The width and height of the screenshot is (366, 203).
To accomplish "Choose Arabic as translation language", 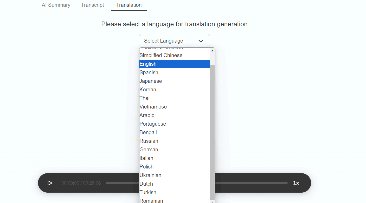I will [147, 115].
